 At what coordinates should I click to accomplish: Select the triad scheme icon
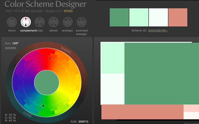tap(39, 22)
